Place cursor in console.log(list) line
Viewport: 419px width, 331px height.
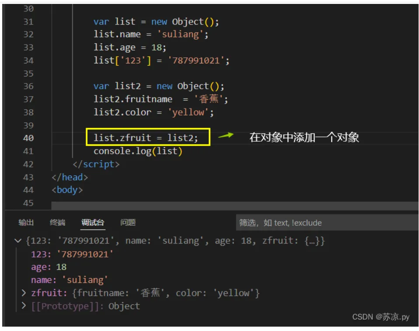click(138, 151)
